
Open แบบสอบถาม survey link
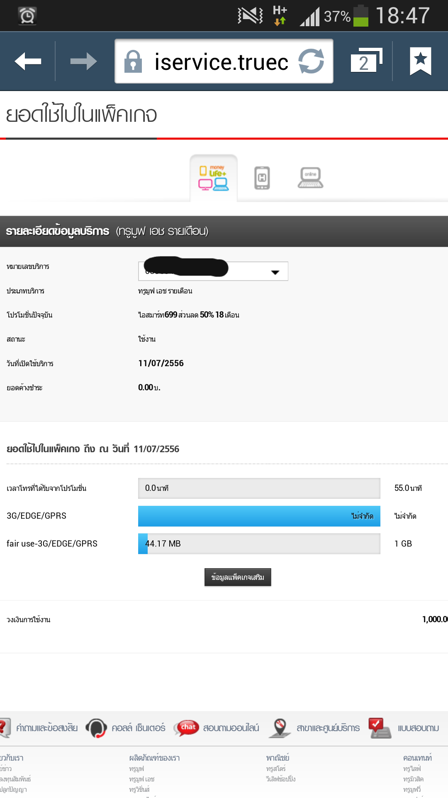pos(418,728)
